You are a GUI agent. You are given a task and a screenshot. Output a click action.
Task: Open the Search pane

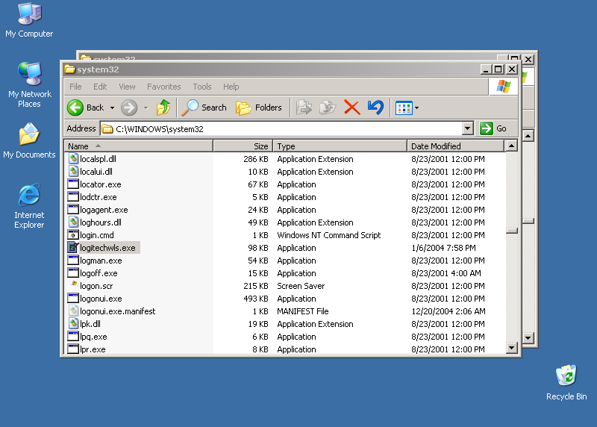[204, 107]
